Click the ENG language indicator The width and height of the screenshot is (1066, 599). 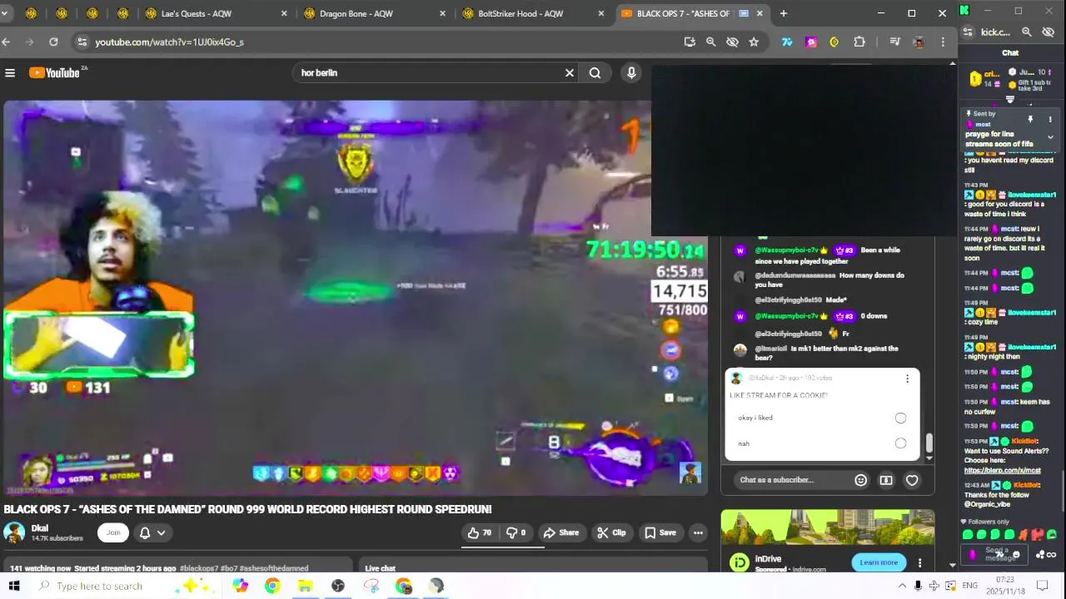tap(969, 587)
